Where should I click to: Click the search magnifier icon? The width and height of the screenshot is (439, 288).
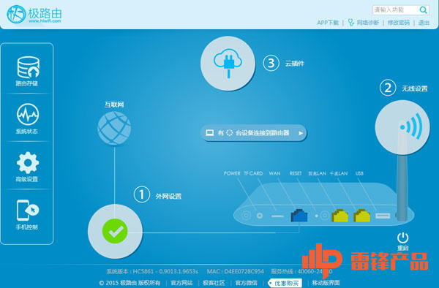424,10
